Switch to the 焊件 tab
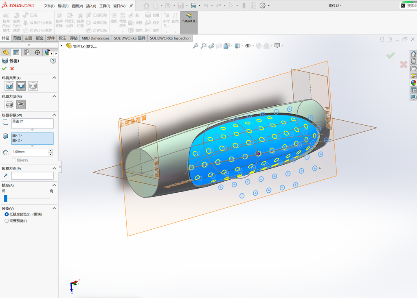 coord(51,38)
